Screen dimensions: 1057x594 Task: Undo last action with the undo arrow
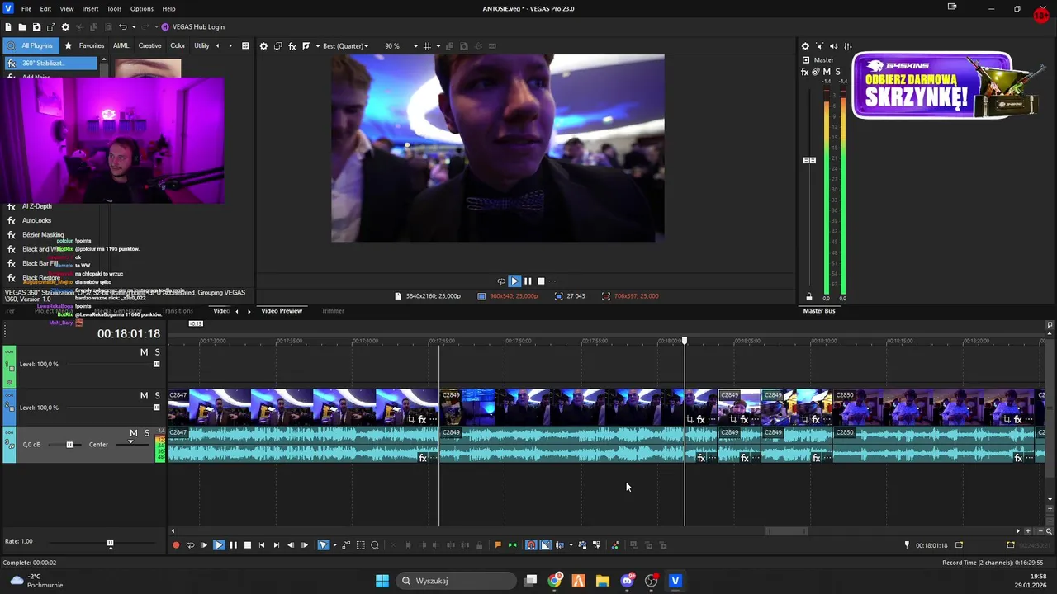tap(122, 27)
